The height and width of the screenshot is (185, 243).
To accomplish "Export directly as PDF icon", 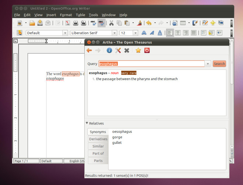I will [68, 23].
